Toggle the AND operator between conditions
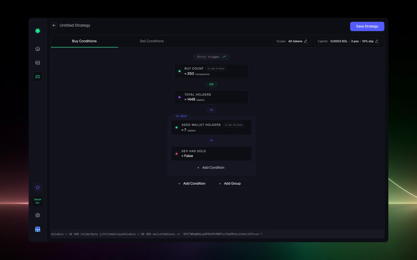417x260 pixels. tap(211, 84)
